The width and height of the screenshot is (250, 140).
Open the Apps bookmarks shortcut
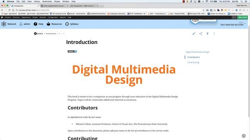pos(4,14)
